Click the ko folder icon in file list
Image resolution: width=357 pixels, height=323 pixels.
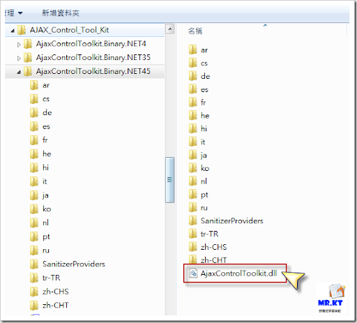[193, 168]
